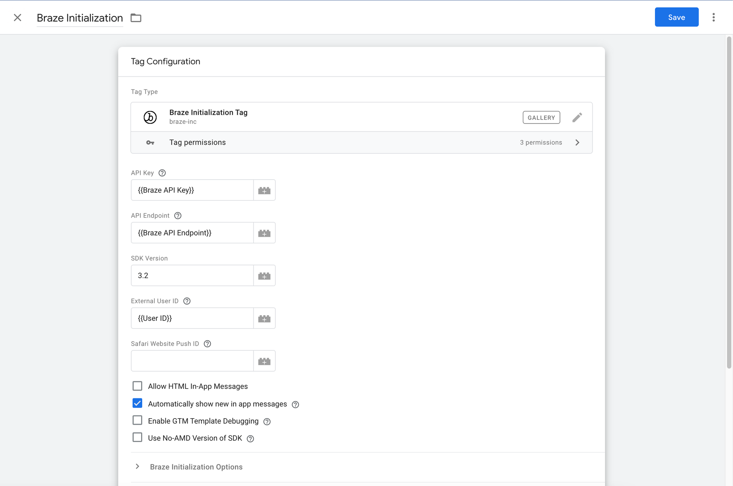Screen dimensions: 733x486
Task: Expand Tag permissions chevron arrow
Action: point(577,143)
